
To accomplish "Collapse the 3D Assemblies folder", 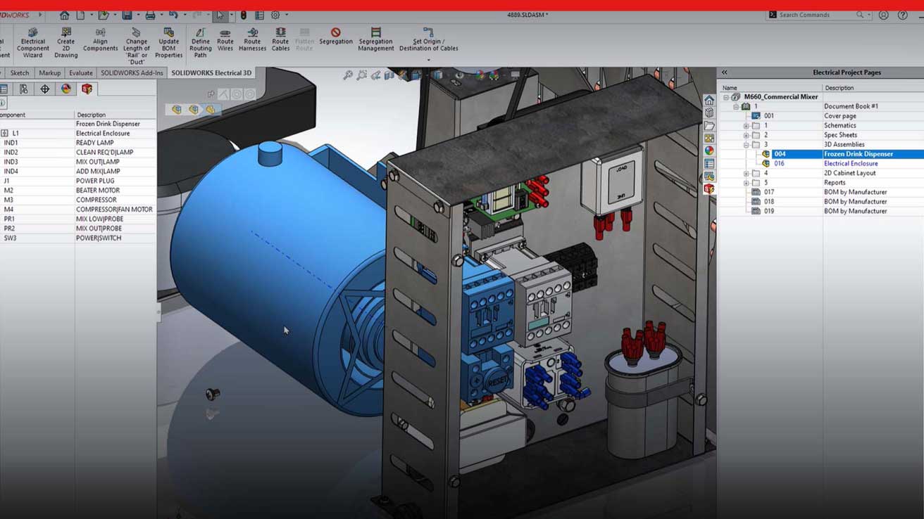I will point(747,145).
